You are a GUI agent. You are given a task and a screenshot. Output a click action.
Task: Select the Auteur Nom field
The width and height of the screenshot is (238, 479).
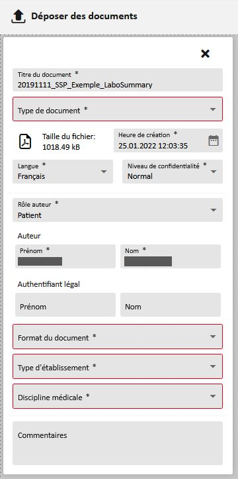(x=171, y=256)
